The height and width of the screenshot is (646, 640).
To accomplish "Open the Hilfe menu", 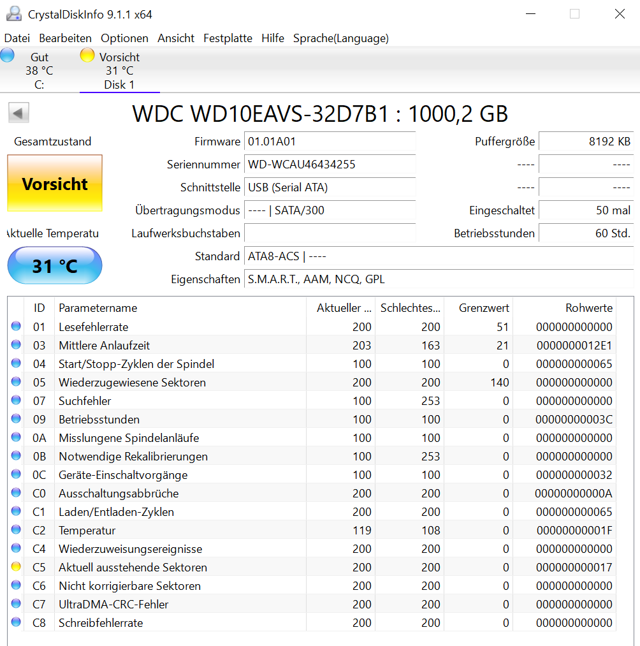I will (x=273, y=38).
